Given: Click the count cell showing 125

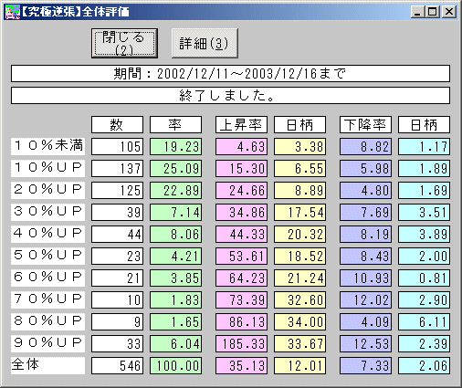Looking at the screenshot, I should tap(117, 190).
